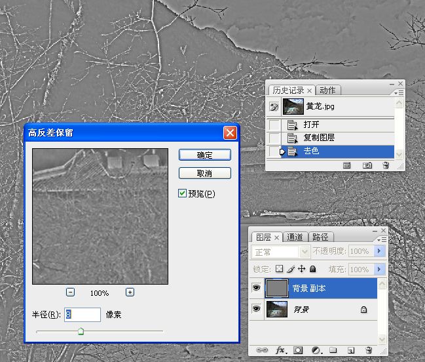Toggle lock transparent pixels icon
425x362 pixels.
[279, 269]
